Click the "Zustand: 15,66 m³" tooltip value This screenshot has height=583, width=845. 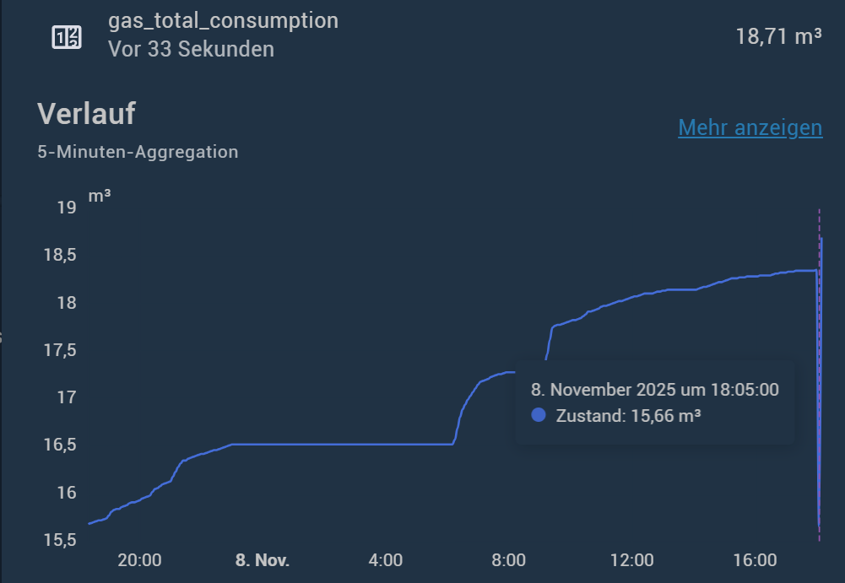click(x=628, y=416)
